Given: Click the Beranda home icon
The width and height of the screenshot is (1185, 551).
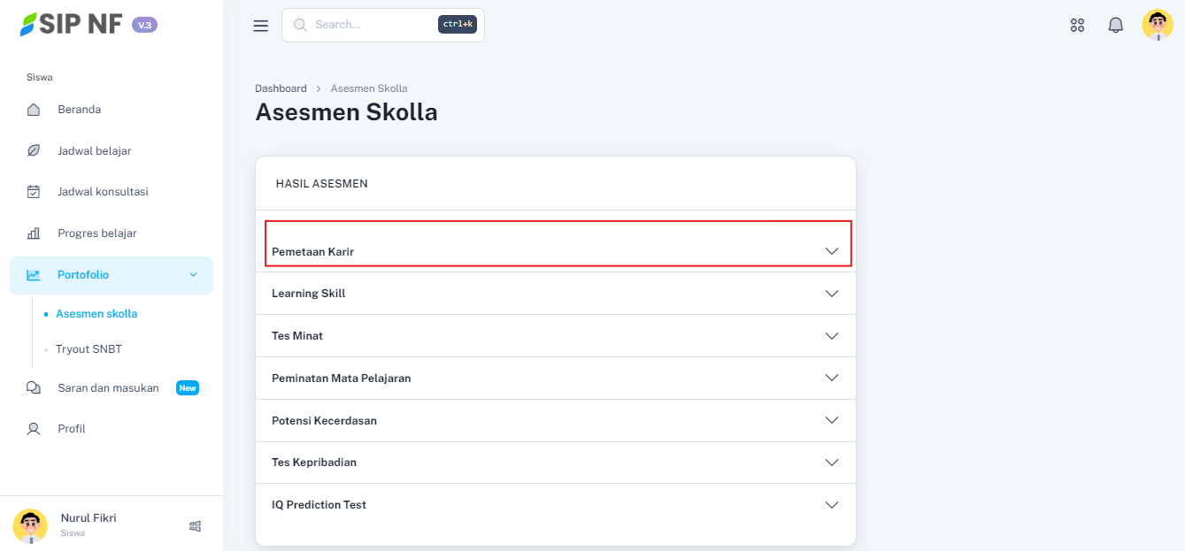Looking at the screenshot, I should 34,110.
